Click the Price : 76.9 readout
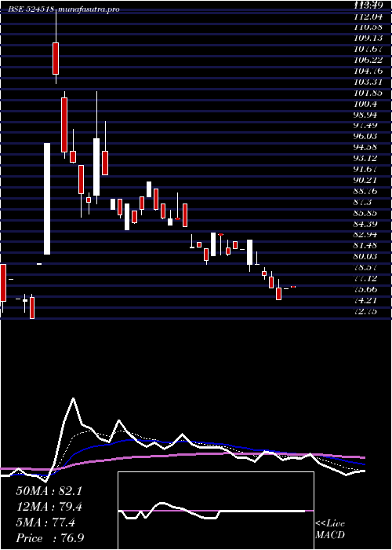 tap(50, 538)
